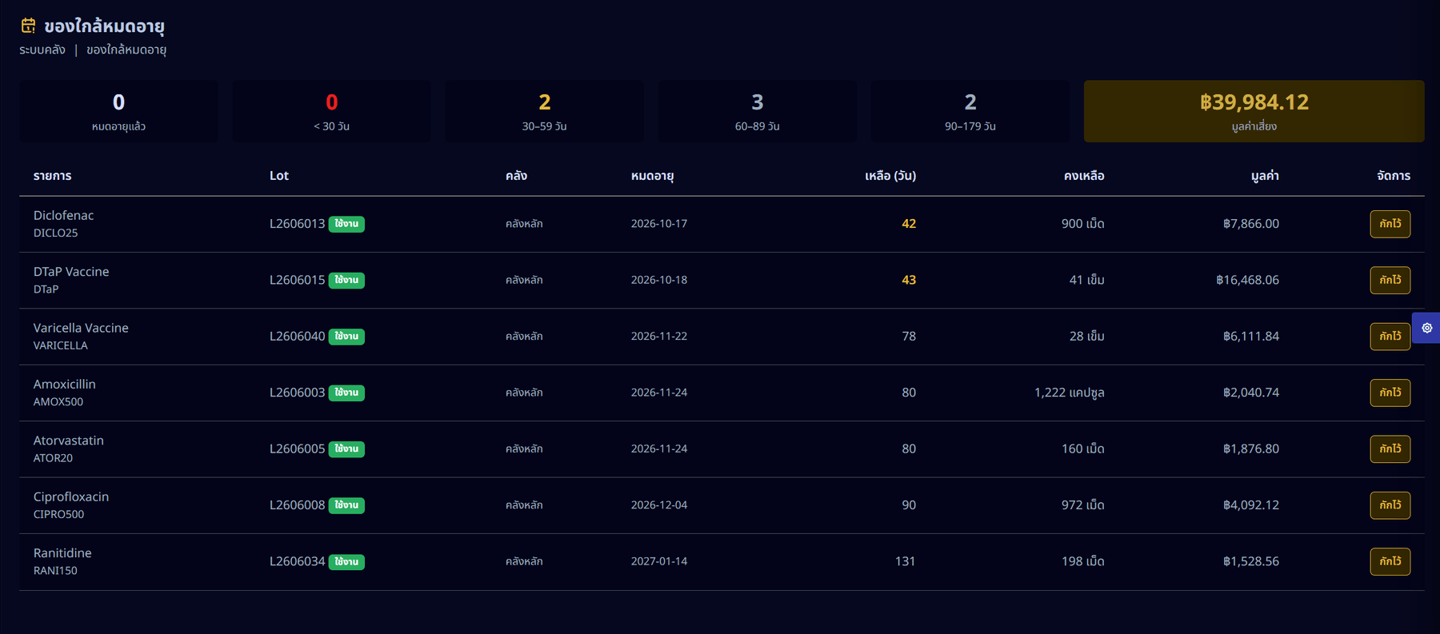Click กักไว้ button for Amoxicillin row
The height and width of the screenshot is (634, 1440).
pyautogui.click(x=1390, y=393)
